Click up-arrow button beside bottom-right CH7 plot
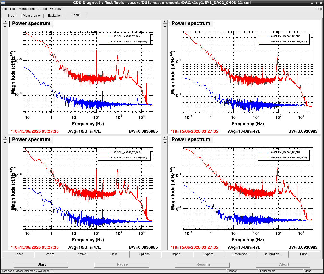The image size is (324, 274). pyautogui.click(x=165, y=142)
